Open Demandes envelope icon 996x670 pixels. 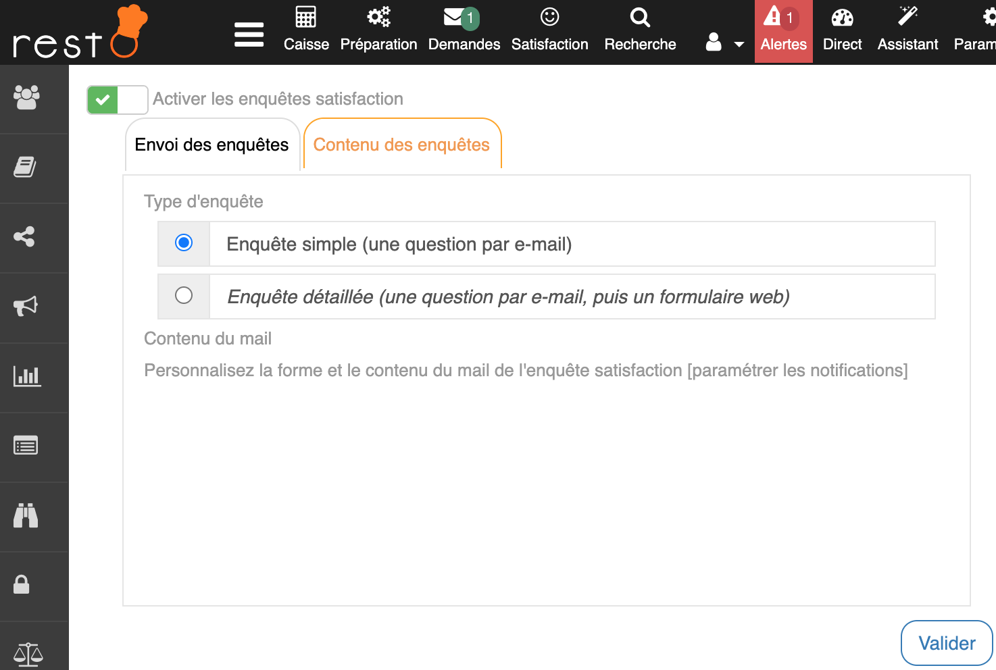click(x=455, y=18)
